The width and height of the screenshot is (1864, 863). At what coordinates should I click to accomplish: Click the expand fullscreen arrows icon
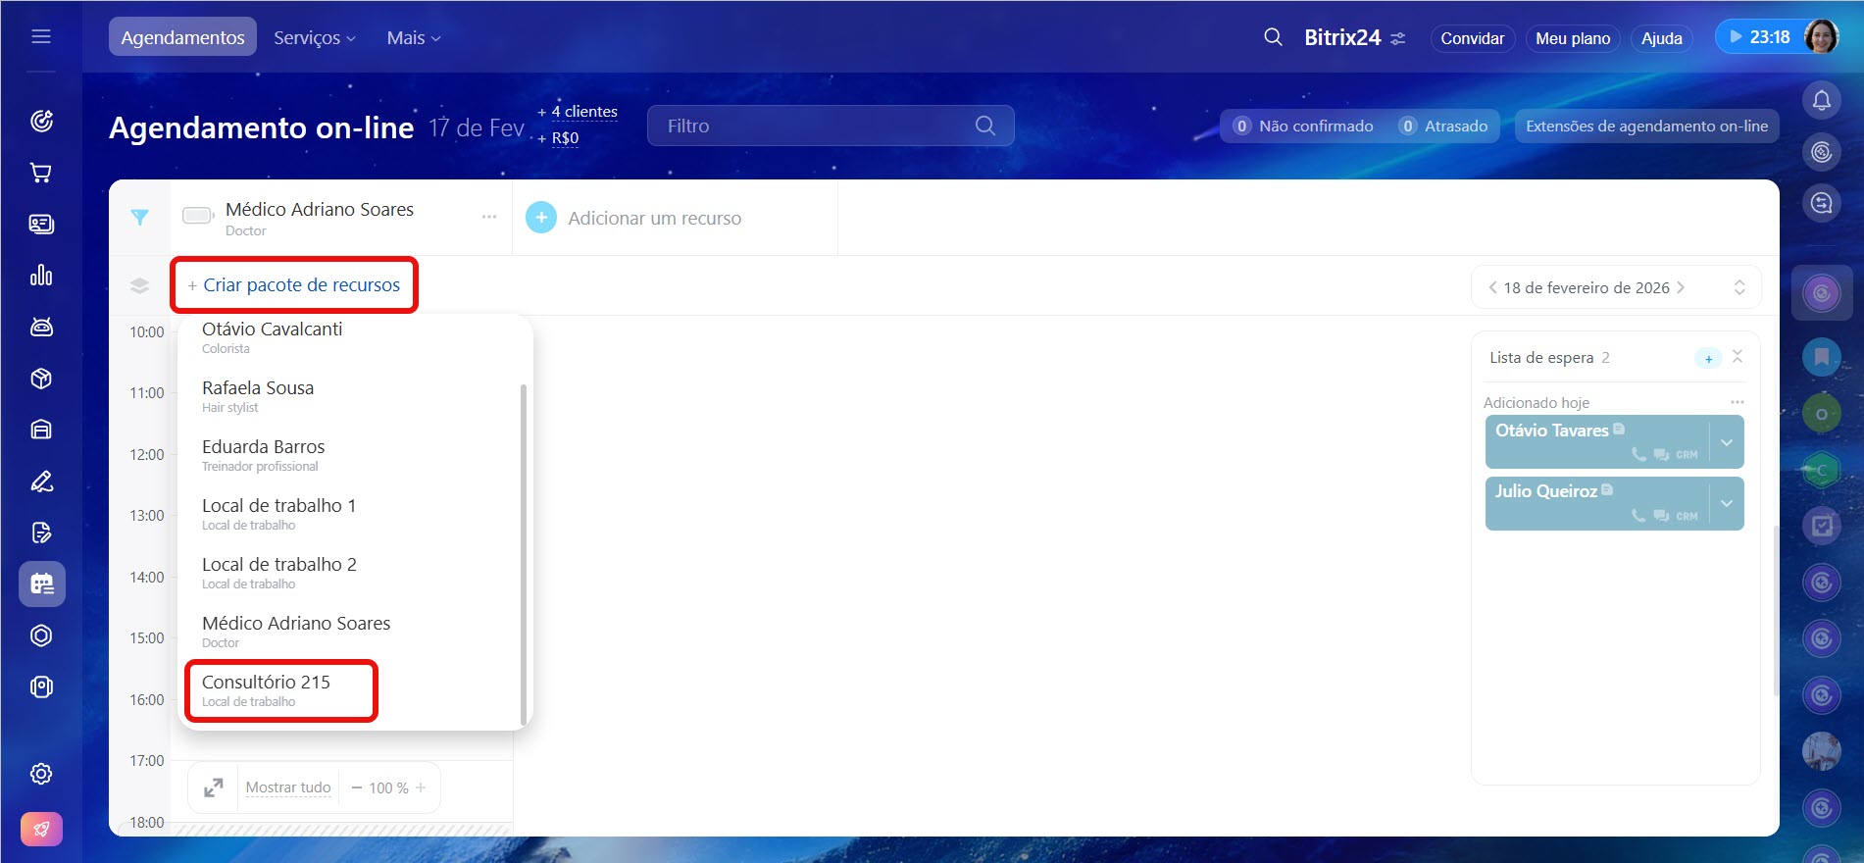tap(213, 787)
